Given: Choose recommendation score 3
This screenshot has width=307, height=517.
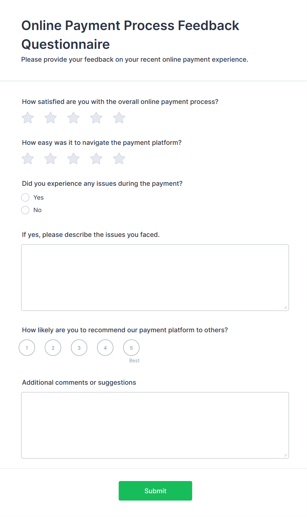Looking at the screenshot, I should 79,348.
